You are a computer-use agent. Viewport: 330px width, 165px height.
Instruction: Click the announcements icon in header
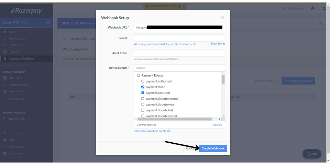[312, 8]
